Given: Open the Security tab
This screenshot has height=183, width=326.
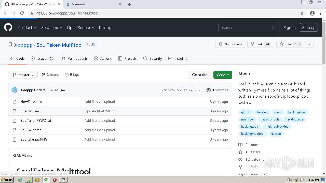Looking at the screenshot, I should pos(153,58).
